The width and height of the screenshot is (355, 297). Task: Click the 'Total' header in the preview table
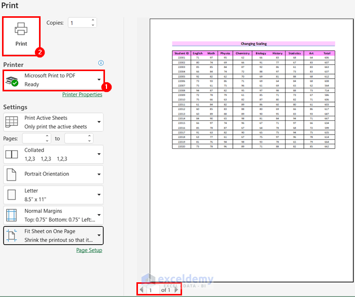click(327, 53)
